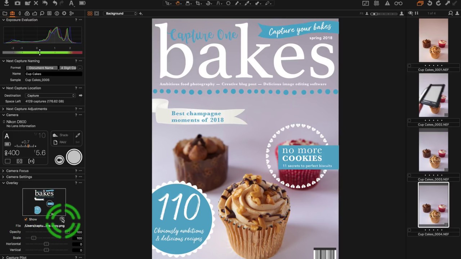This screenshot has height=259, width=461.
Task: Open the Color circles tool tab
Action: pyautogui.click(x=27, y=13)
